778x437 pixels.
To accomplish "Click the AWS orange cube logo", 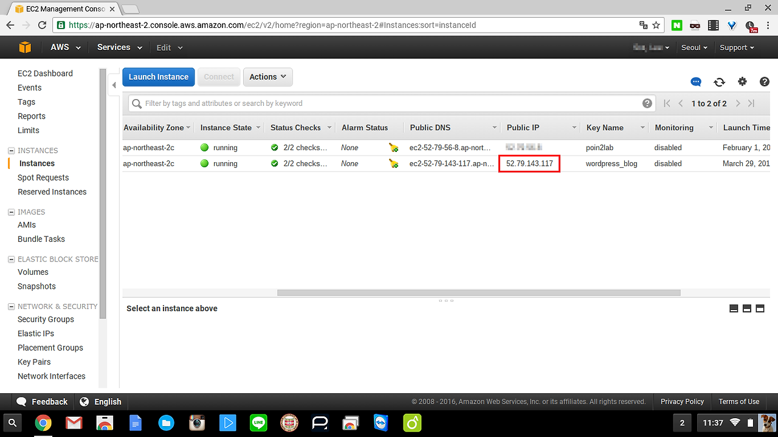I will [x=24, y=47].
